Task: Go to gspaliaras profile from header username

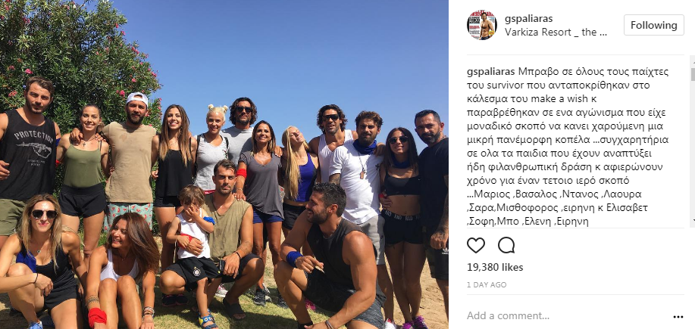Action: click(528, 19)
